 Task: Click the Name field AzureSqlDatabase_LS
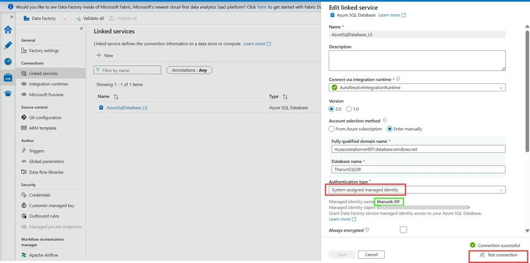(417, 34)
